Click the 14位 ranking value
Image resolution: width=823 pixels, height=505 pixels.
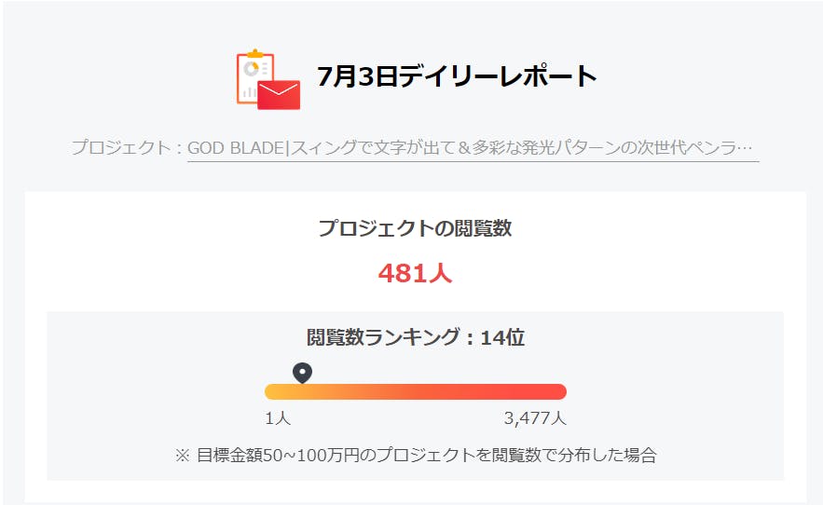click(502, 337)
